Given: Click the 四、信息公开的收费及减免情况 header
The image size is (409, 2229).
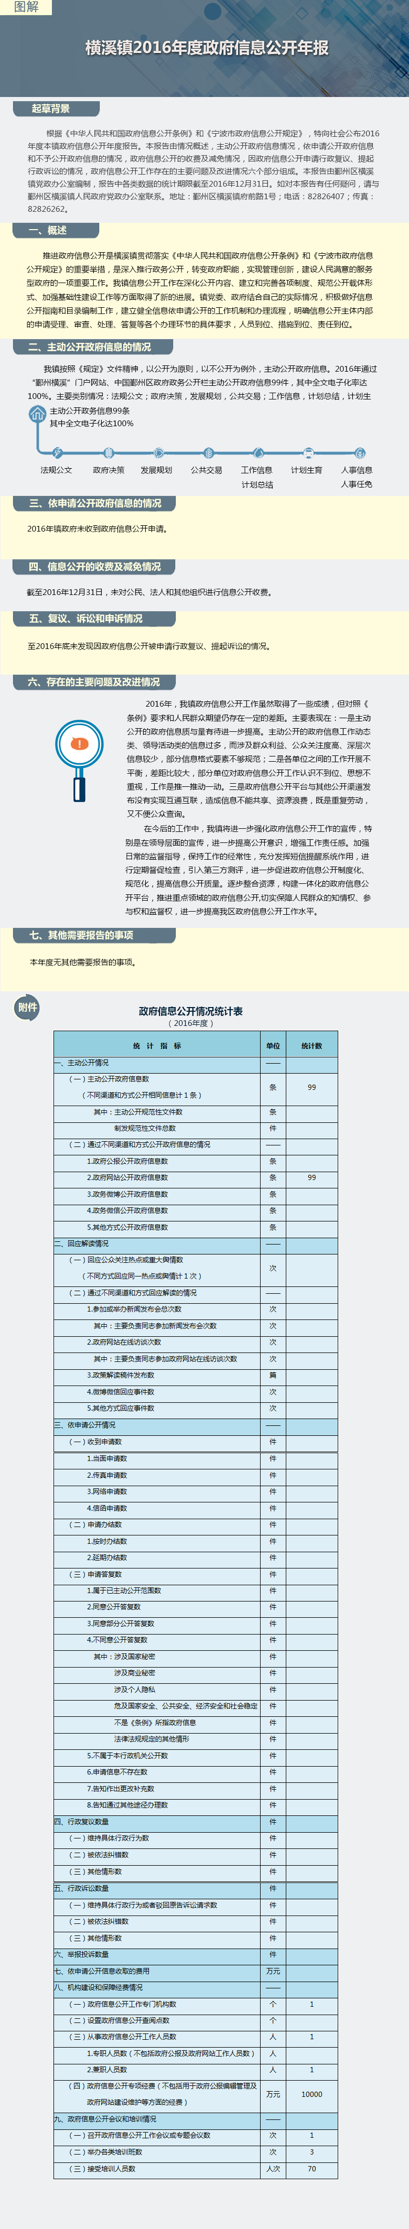Looking at the screenshot, I should 93,567.
